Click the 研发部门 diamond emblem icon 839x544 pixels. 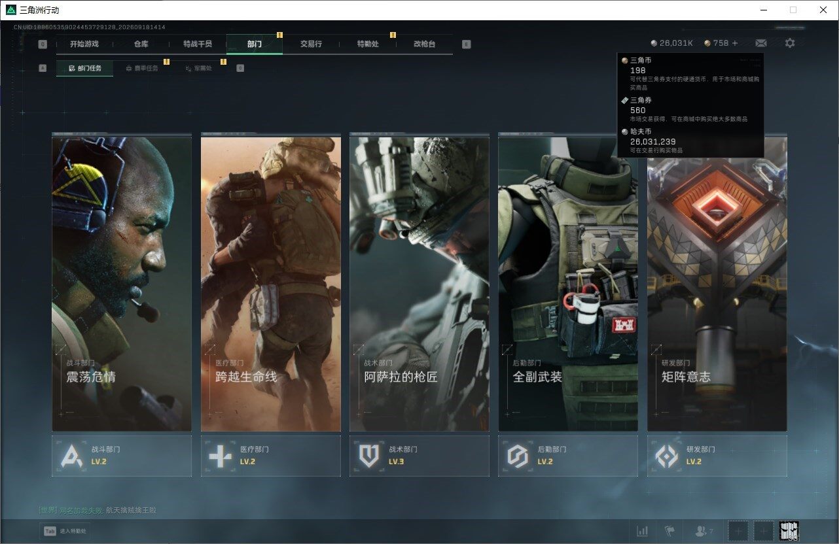tap(667, 456)
